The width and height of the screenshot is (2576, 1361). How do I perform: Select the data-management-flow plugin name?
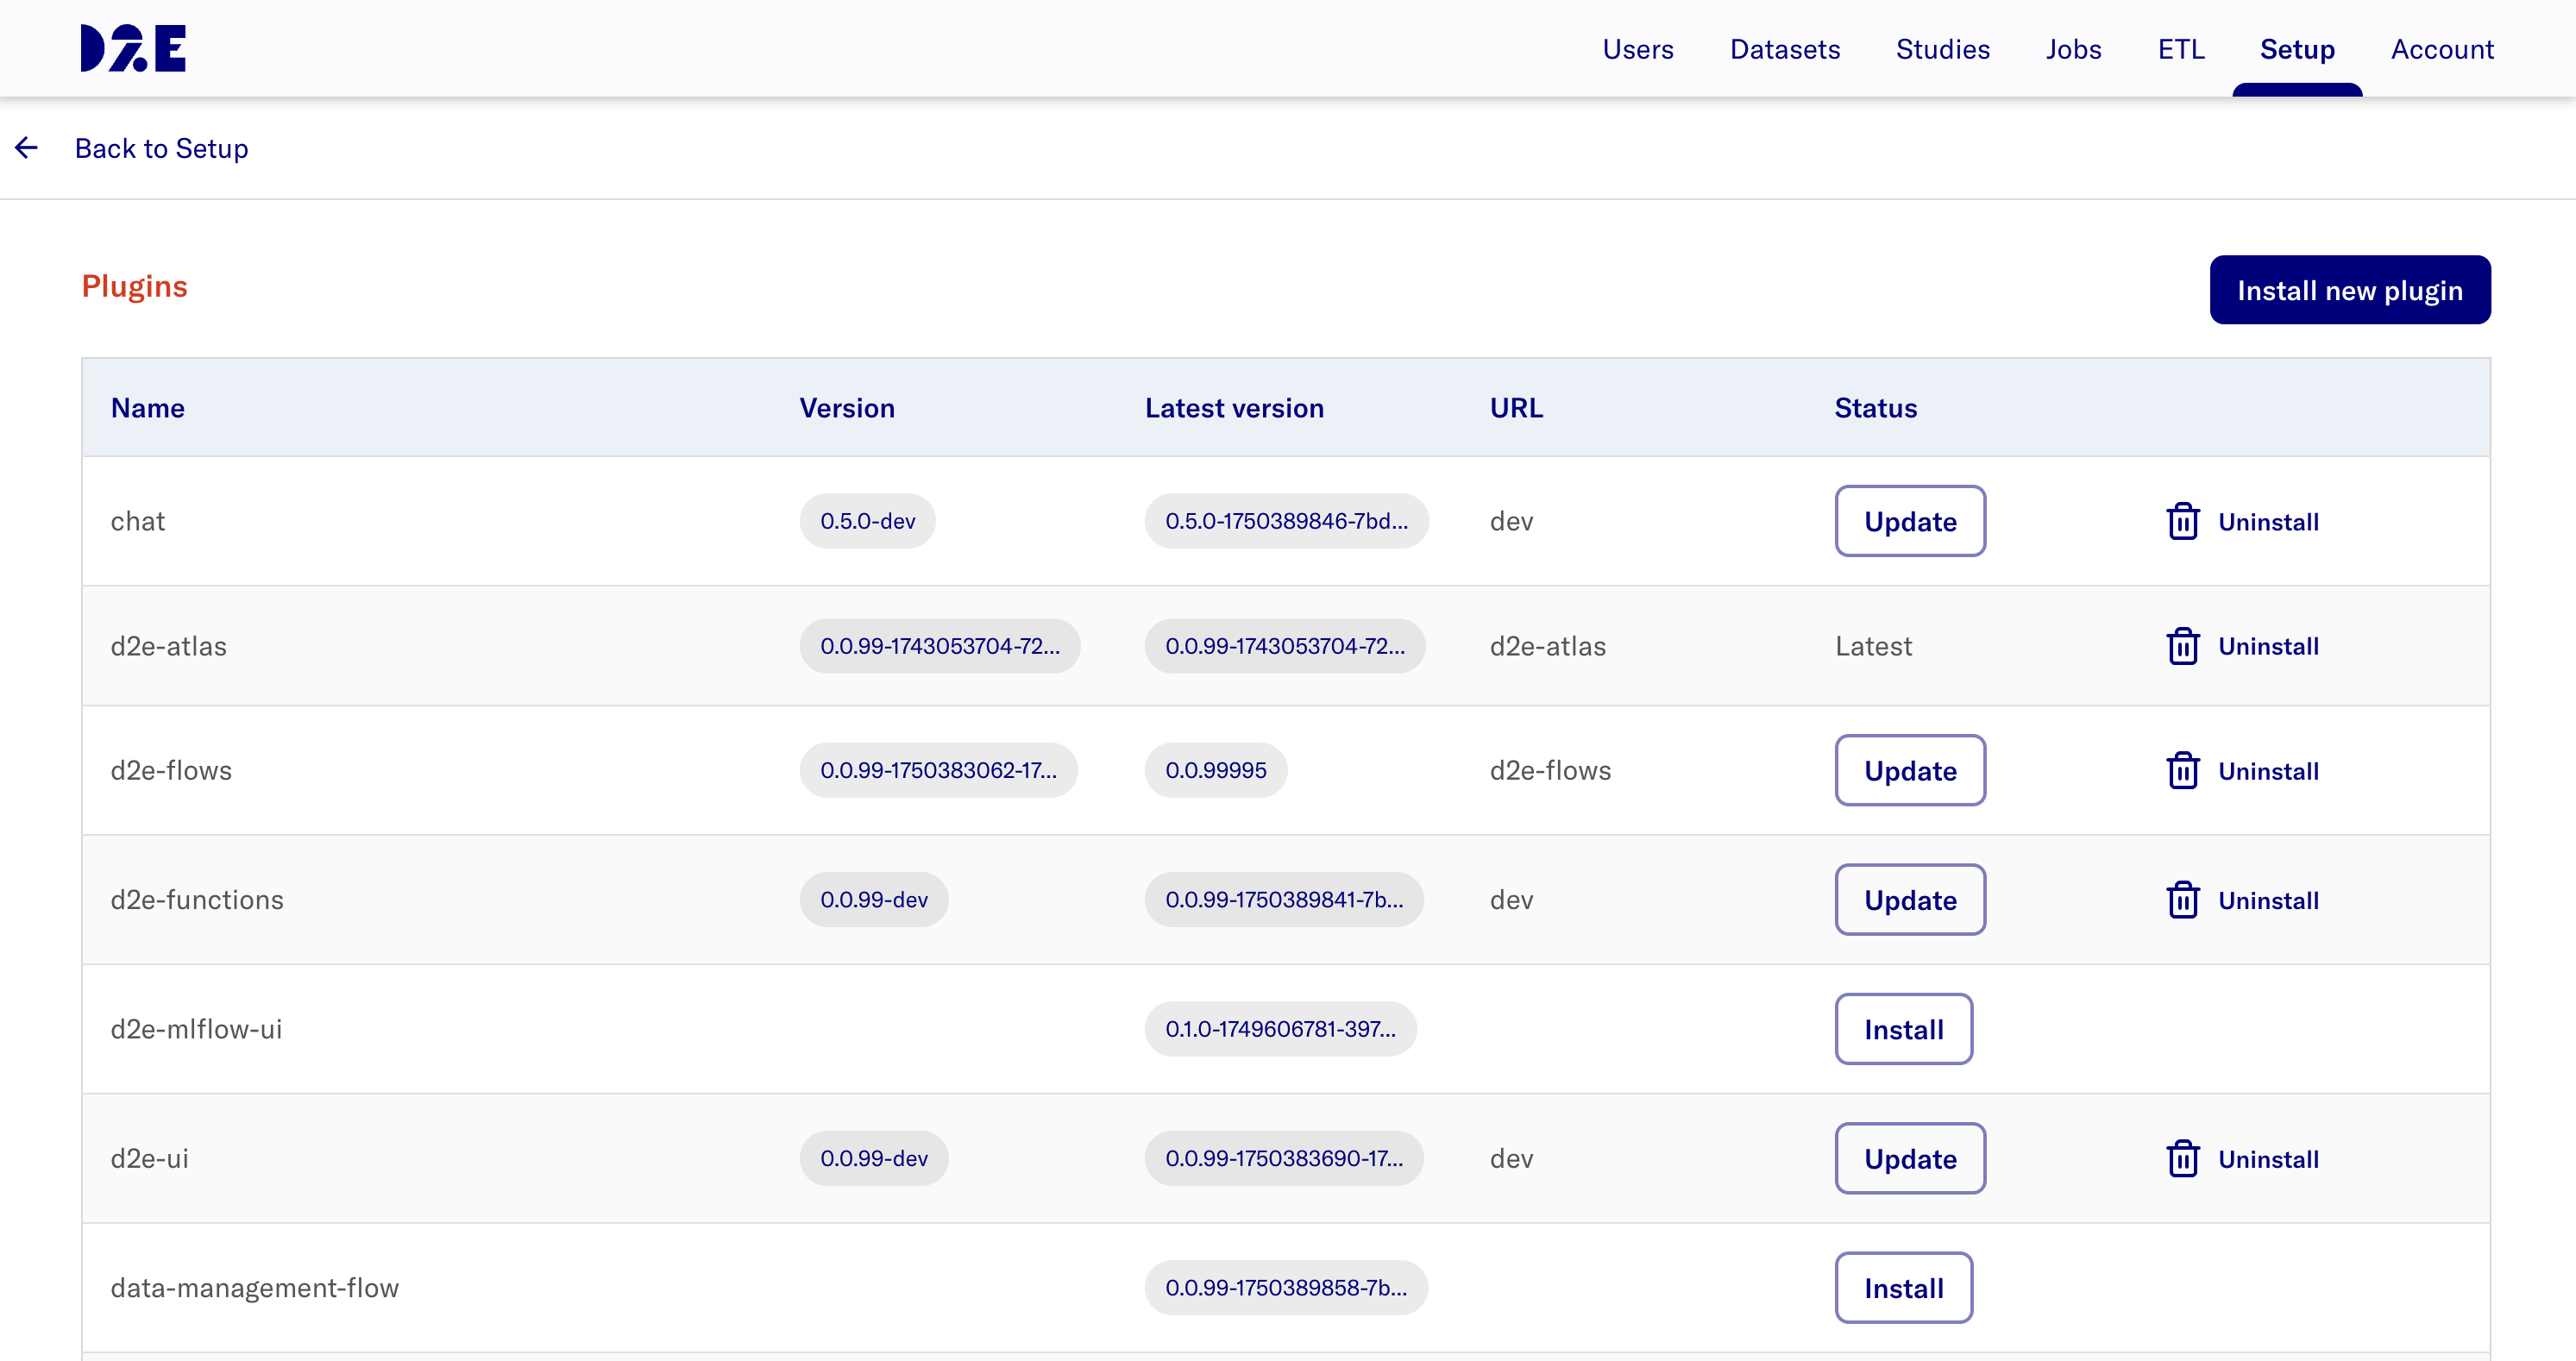point(254,1288)
